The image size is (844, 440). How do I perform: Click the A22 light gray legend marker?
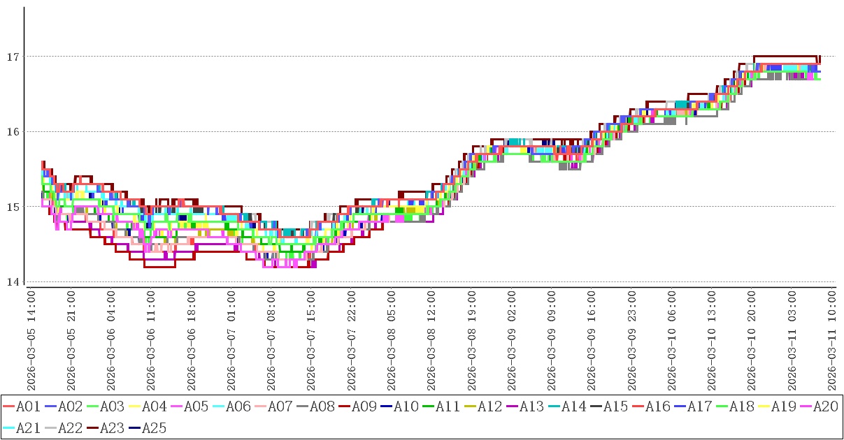coord(51,428)
